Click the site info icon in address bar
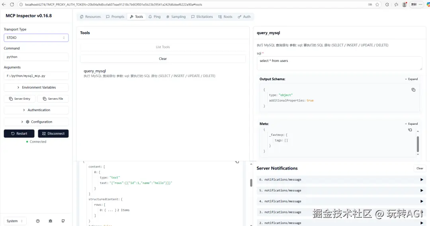This screenshot has height=226, width=430. click(x=21, y=4)
